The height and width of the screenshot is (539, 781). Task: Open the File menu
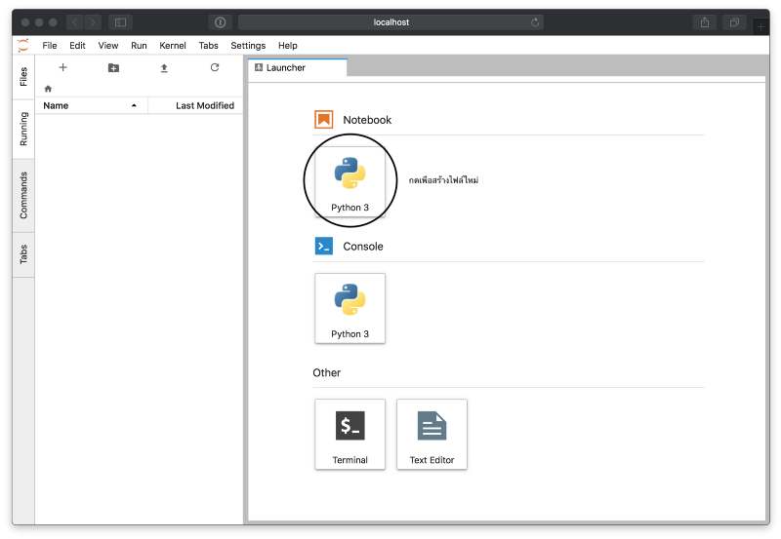50,45
